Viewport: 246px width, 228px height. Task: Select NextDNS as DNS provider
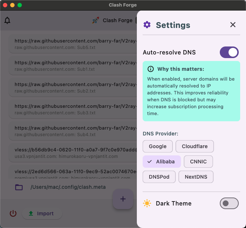pos(196,177)
